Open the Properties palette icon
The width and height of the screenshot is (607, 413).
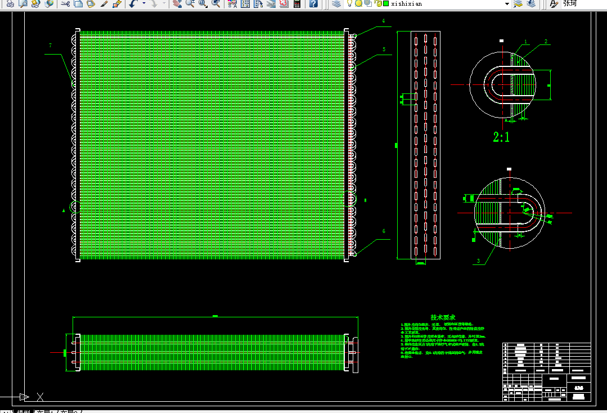coord(232,3)
